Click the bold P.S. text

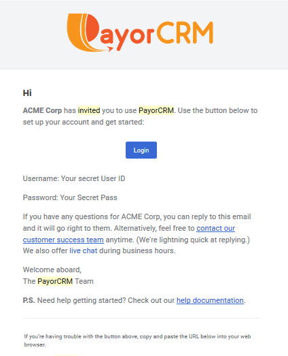29,300
